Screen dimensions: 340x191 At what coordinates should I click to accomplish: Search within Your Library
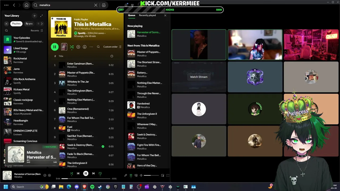click(x=6, y=31)
